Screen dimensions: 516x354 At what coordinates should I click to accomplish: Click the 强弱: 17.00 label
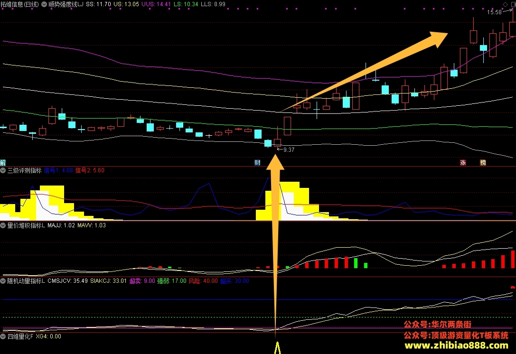pyautogui.click(x=172, y=281)
